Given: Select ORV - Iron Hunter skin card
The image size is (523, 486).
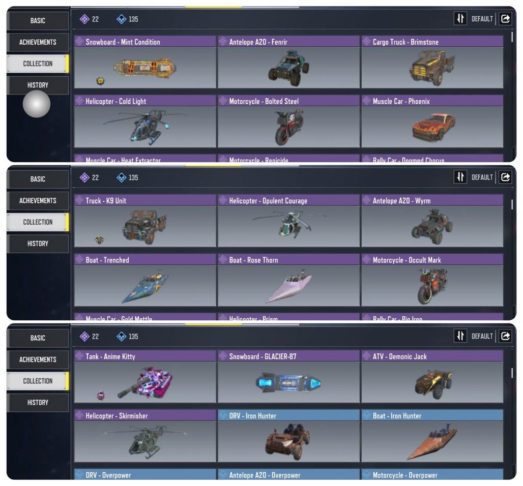Looking at the screenshot, I should tap(289, 436).
